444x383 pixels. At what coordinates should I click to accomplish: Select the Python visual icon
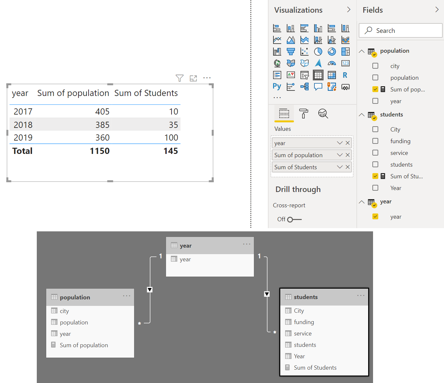(x=277, y=87)
